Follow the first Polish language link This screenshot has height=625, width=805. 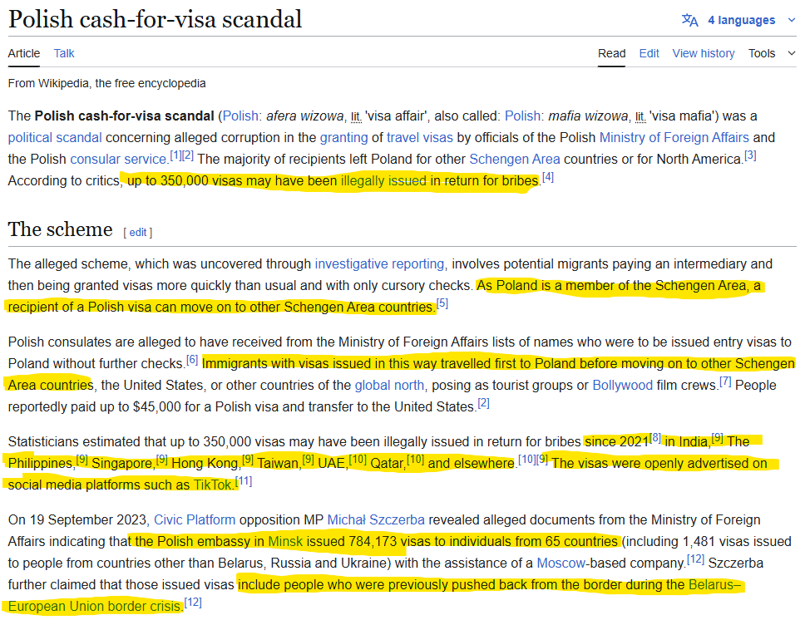[240, 116]
